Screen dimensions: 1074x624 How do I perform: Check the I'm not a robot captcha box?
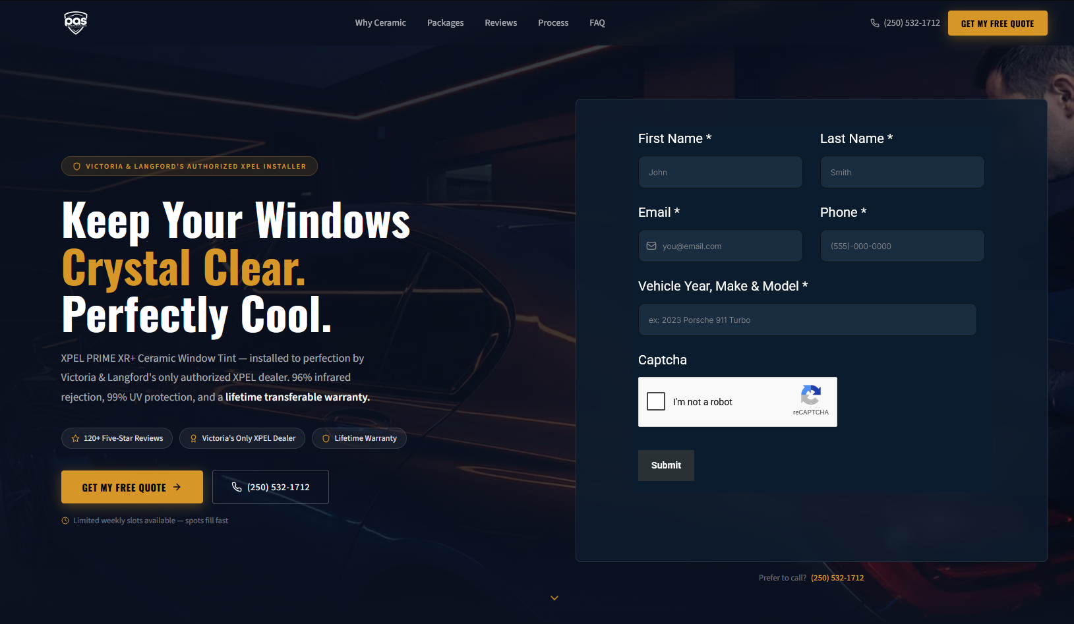click(x=656, y=401)
